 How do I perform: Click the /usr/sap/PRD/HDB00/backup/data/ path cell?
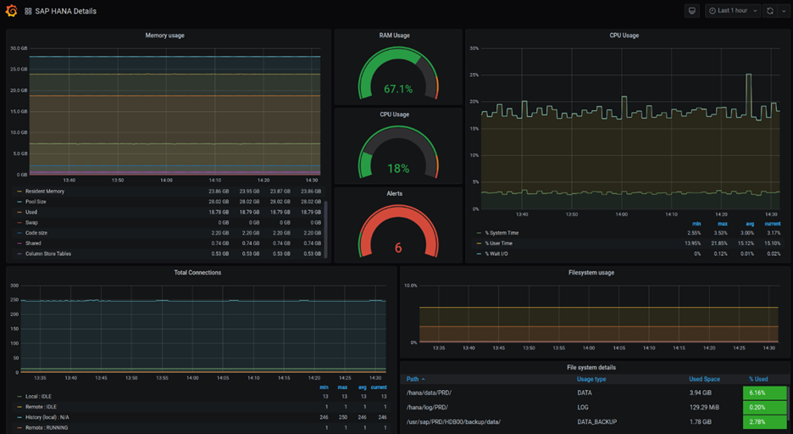(455, 422)
